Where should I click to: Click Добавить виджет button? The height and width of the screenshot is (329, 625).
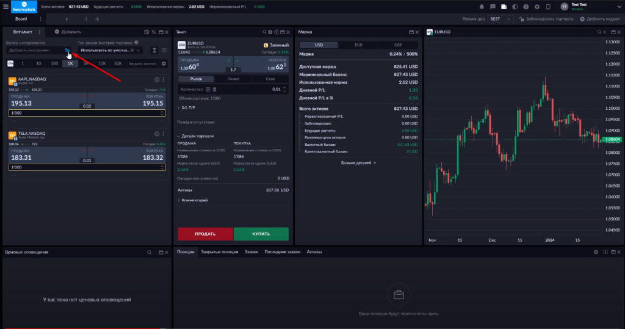[x=600, y=19]
